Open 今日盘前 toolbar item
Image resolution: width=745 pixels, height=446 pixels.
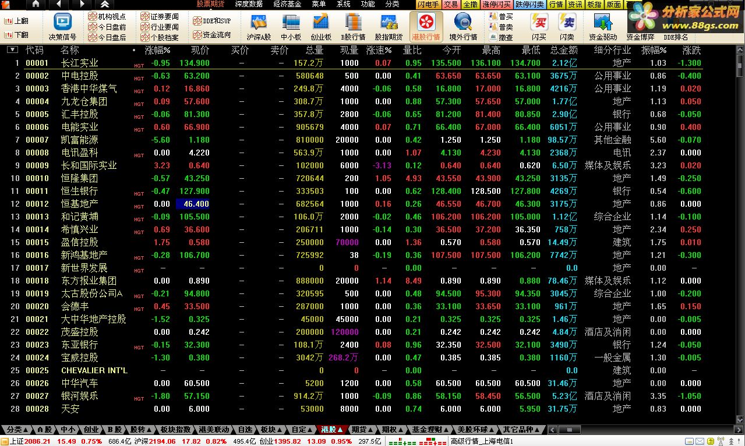(x=107, y=27)
